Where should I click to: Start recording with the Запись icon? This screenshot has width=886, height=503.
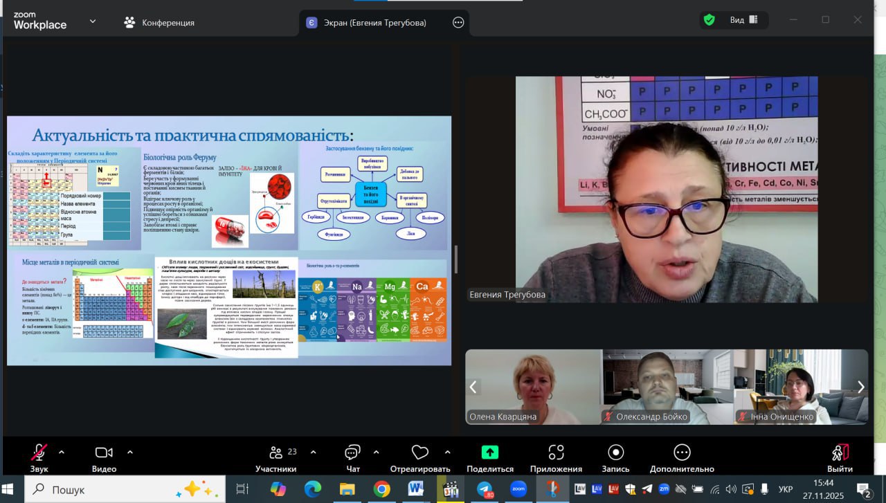[x=615, y=452]
